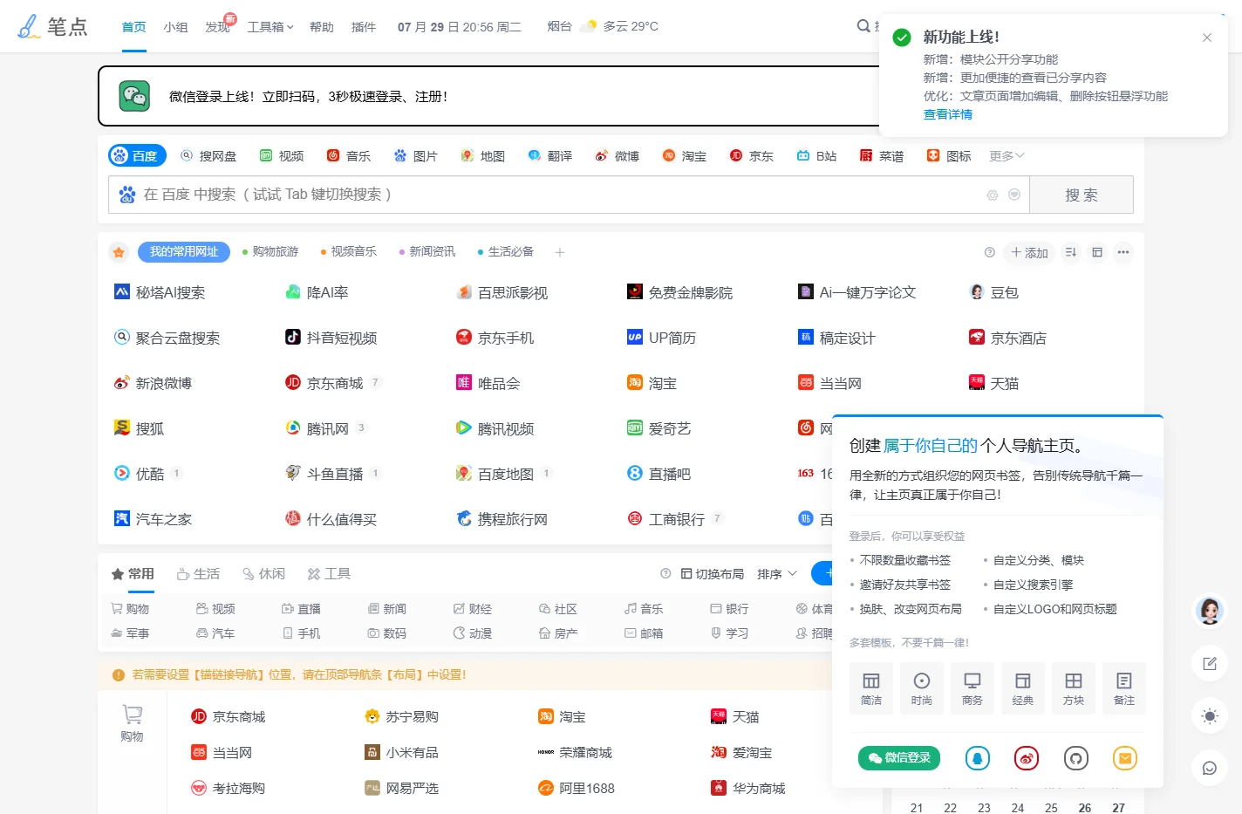Viewport: 1242px width, 814px height.
Task: Open the WeChat login banner icon
Action: (x=134, y=96)
